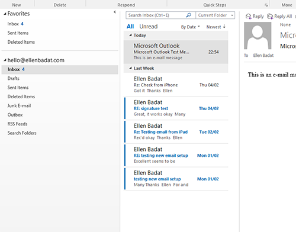
Task: Click the Reply icon in the reading pane
Action: [x=249, y=16]
